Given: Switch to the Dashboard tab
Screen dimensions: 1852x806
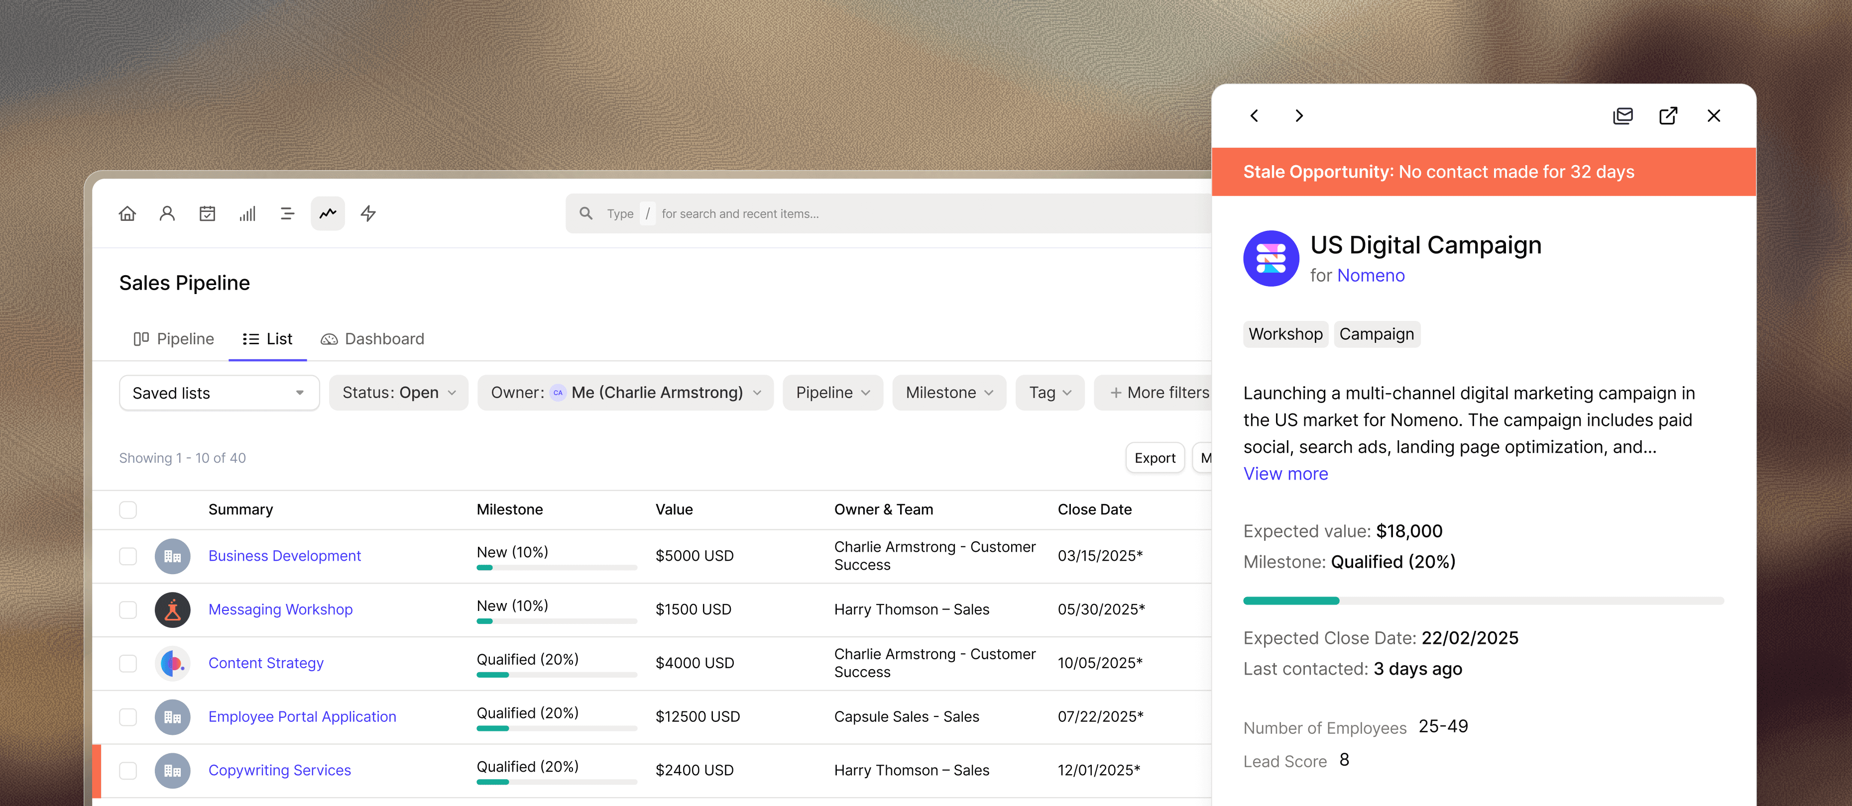Looking at the screenshot, I should [x=372, y=338].
